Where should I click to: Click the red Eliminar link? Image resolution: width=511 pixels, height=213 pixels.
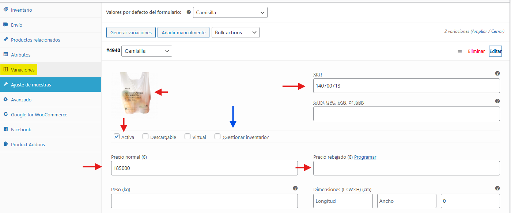click(476, 51)
